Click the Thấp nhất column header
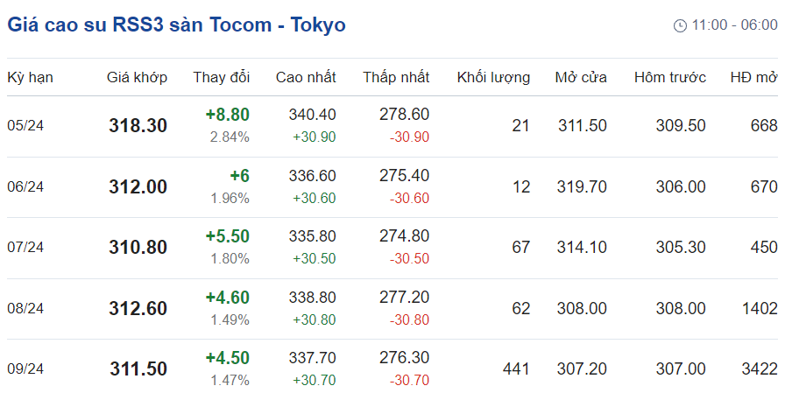This screenshot has height=393, width=785. pyautogui.click(x=396, y=77)
